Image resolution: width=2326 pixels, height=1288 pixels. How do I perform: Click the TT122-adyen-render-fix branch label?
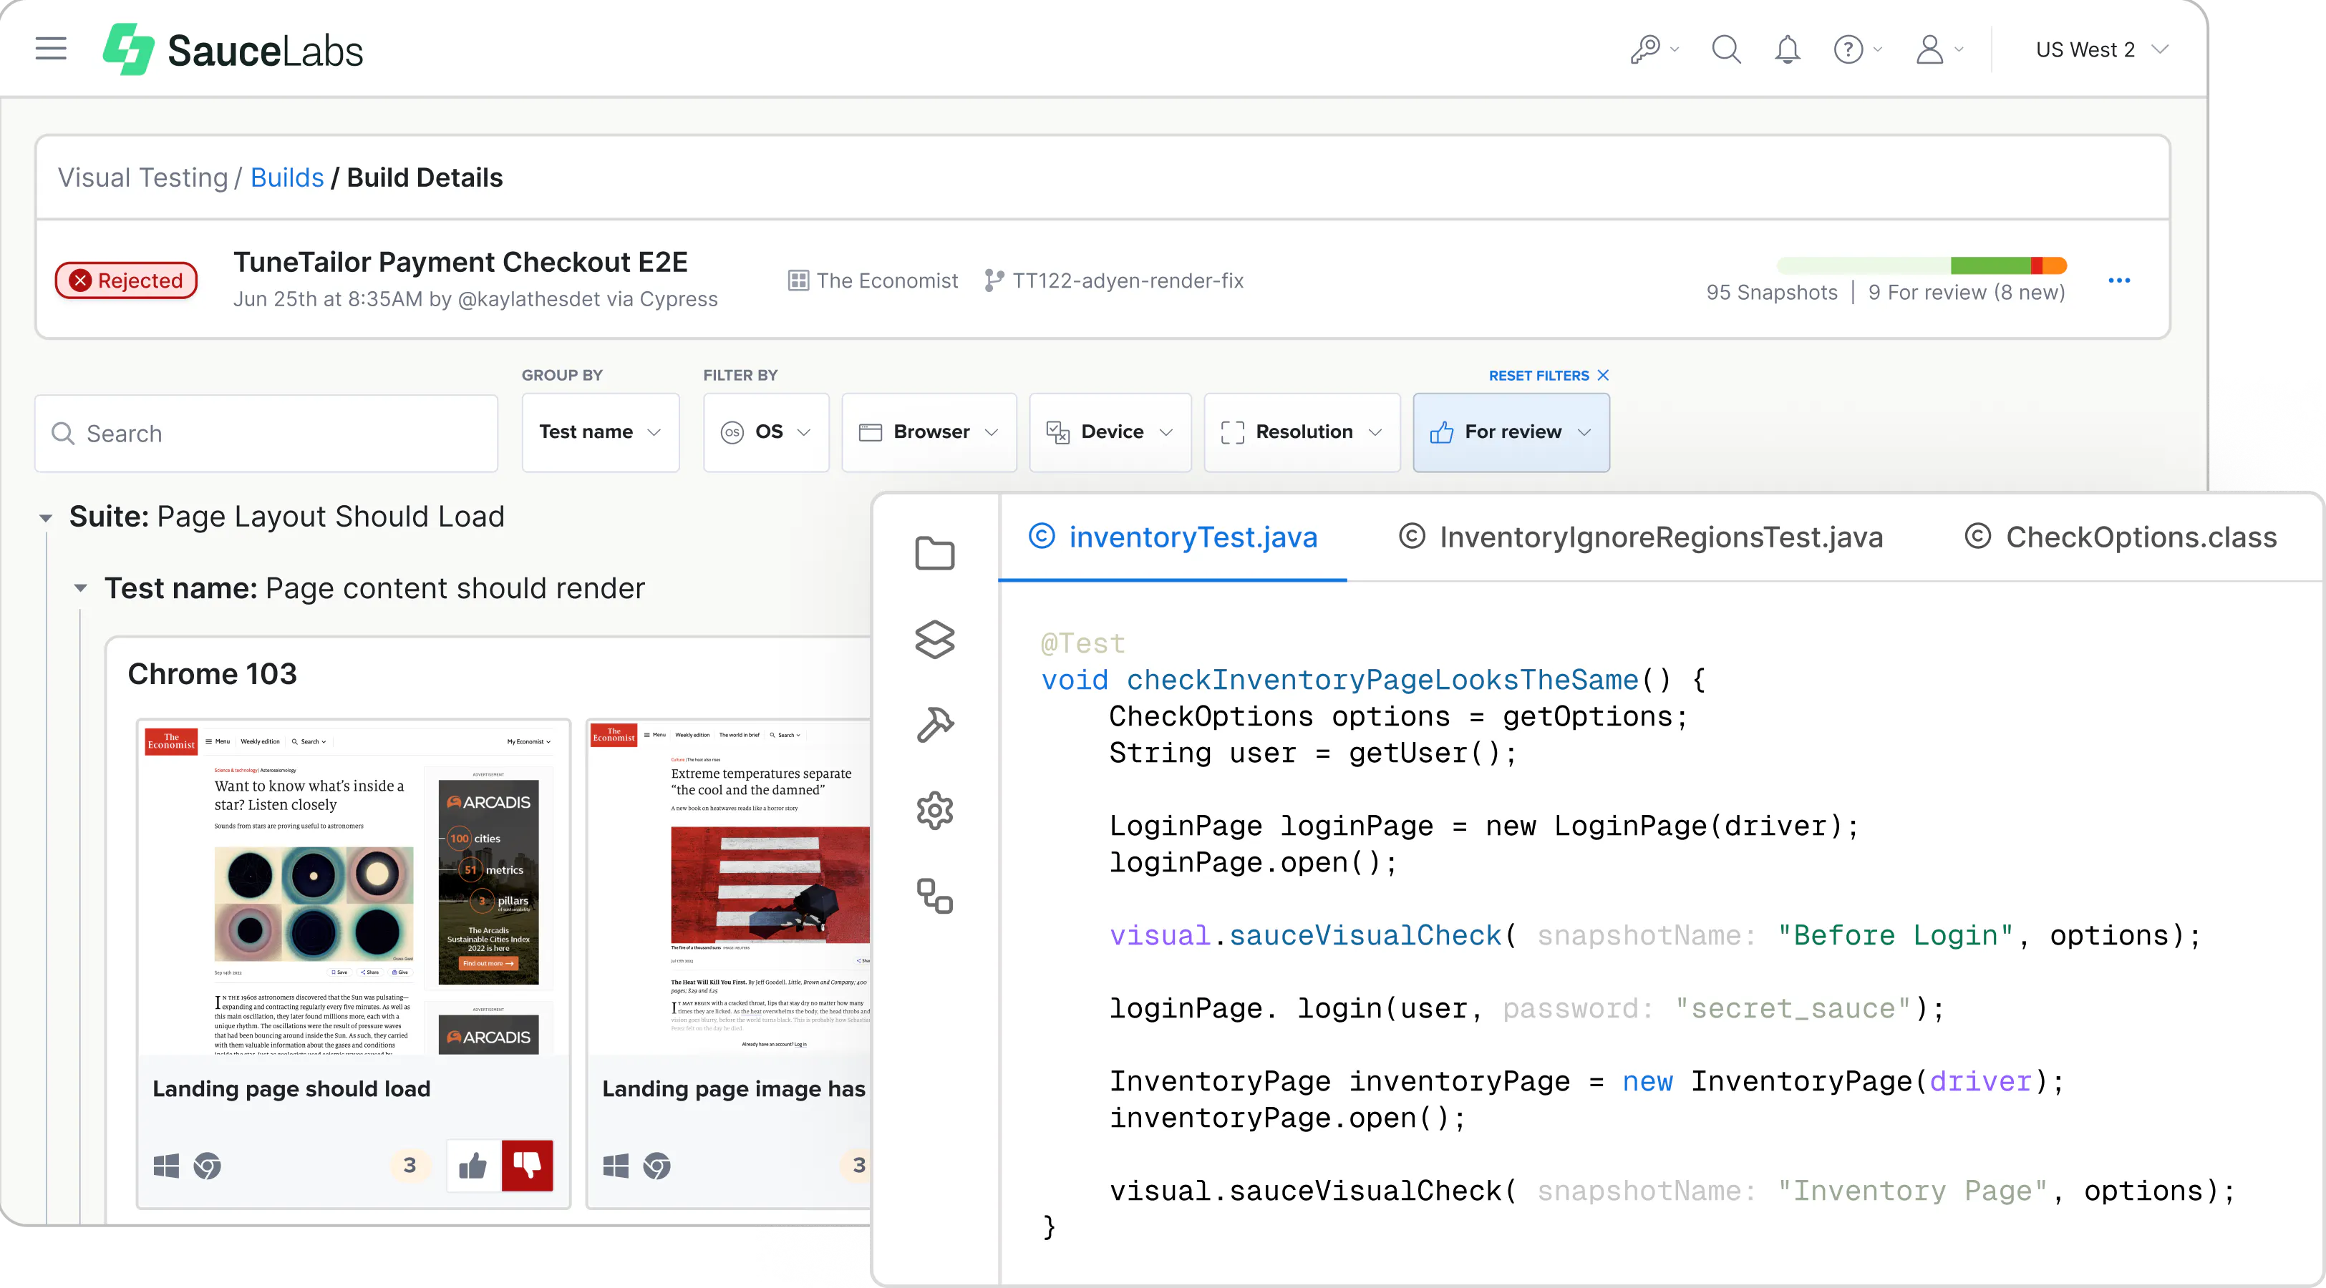tap(1114, 280)
